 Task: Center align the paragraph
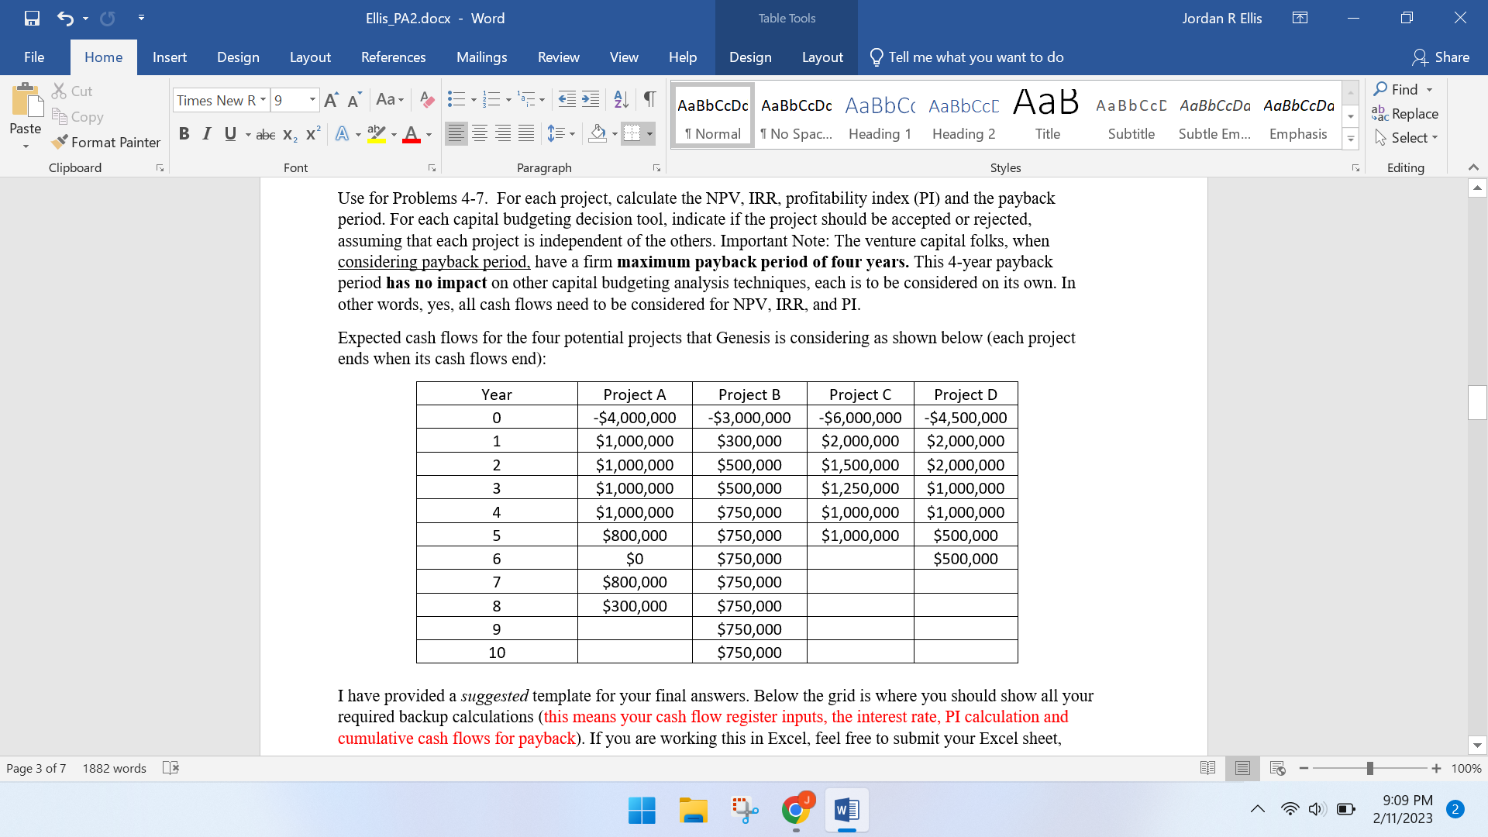[x=480, y=133]
